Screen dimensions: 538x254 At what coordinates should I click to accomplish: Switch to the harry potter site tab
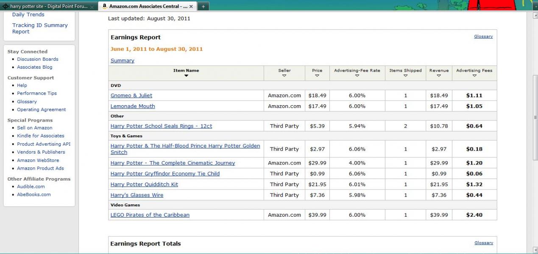[49, 7]
